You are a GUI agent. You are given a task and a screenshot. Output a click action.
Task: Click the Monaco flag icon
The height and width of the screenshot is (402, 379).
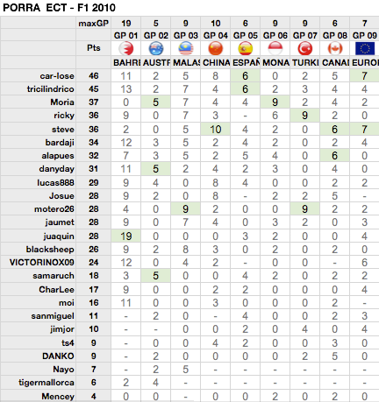275,48
